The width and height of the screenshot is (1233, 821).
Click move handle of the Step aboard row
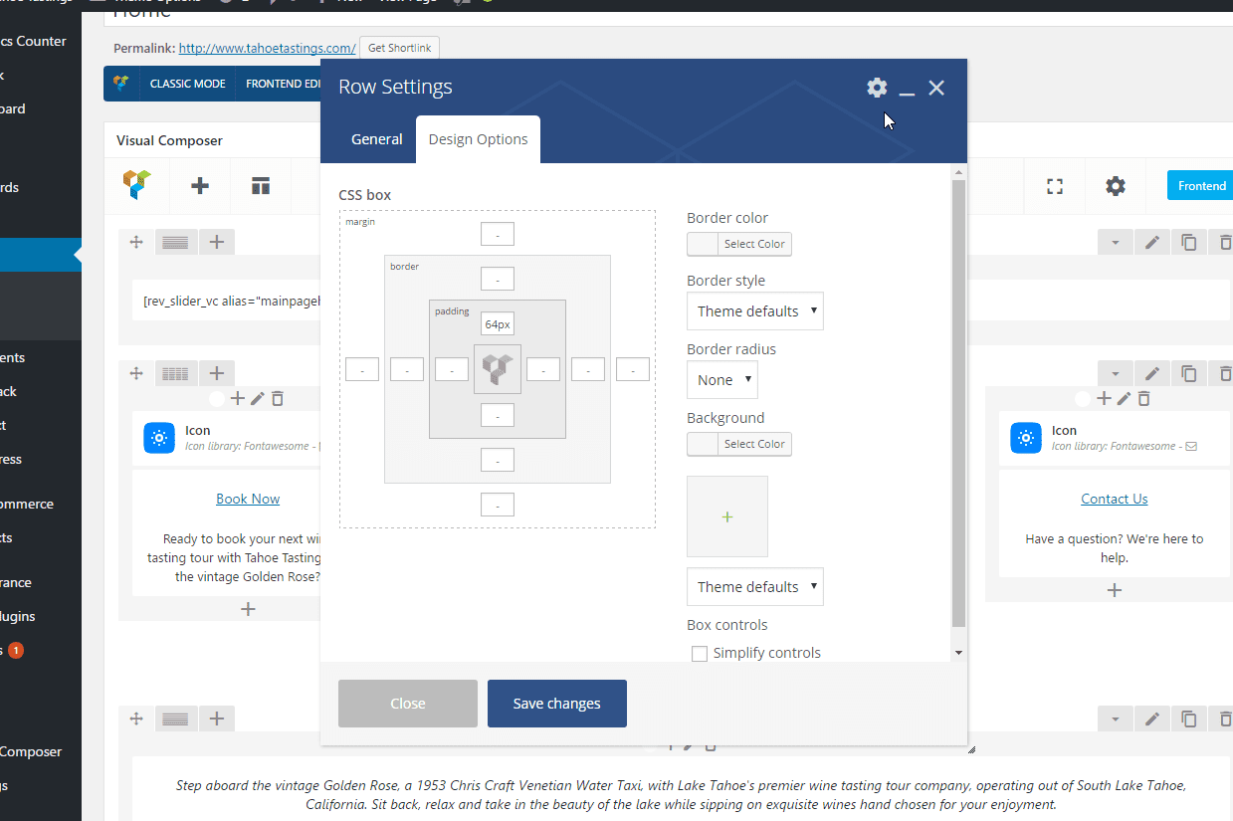pyautogui.click(x=136, y=718)
